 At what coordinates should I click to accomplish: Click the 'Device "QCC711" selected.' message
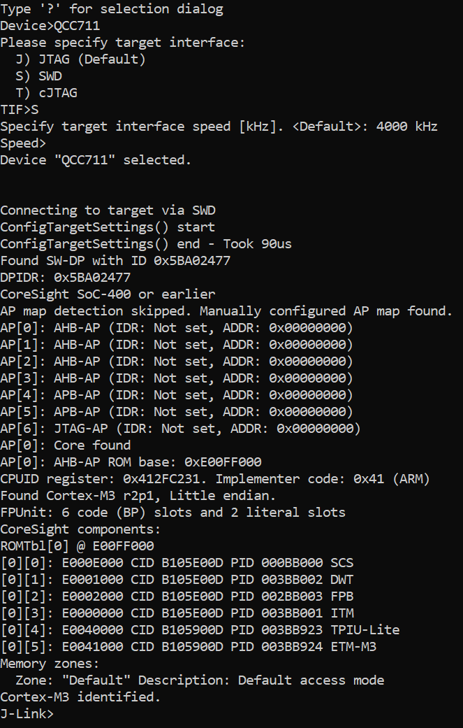pyautogui.click(x=96, y=160)
